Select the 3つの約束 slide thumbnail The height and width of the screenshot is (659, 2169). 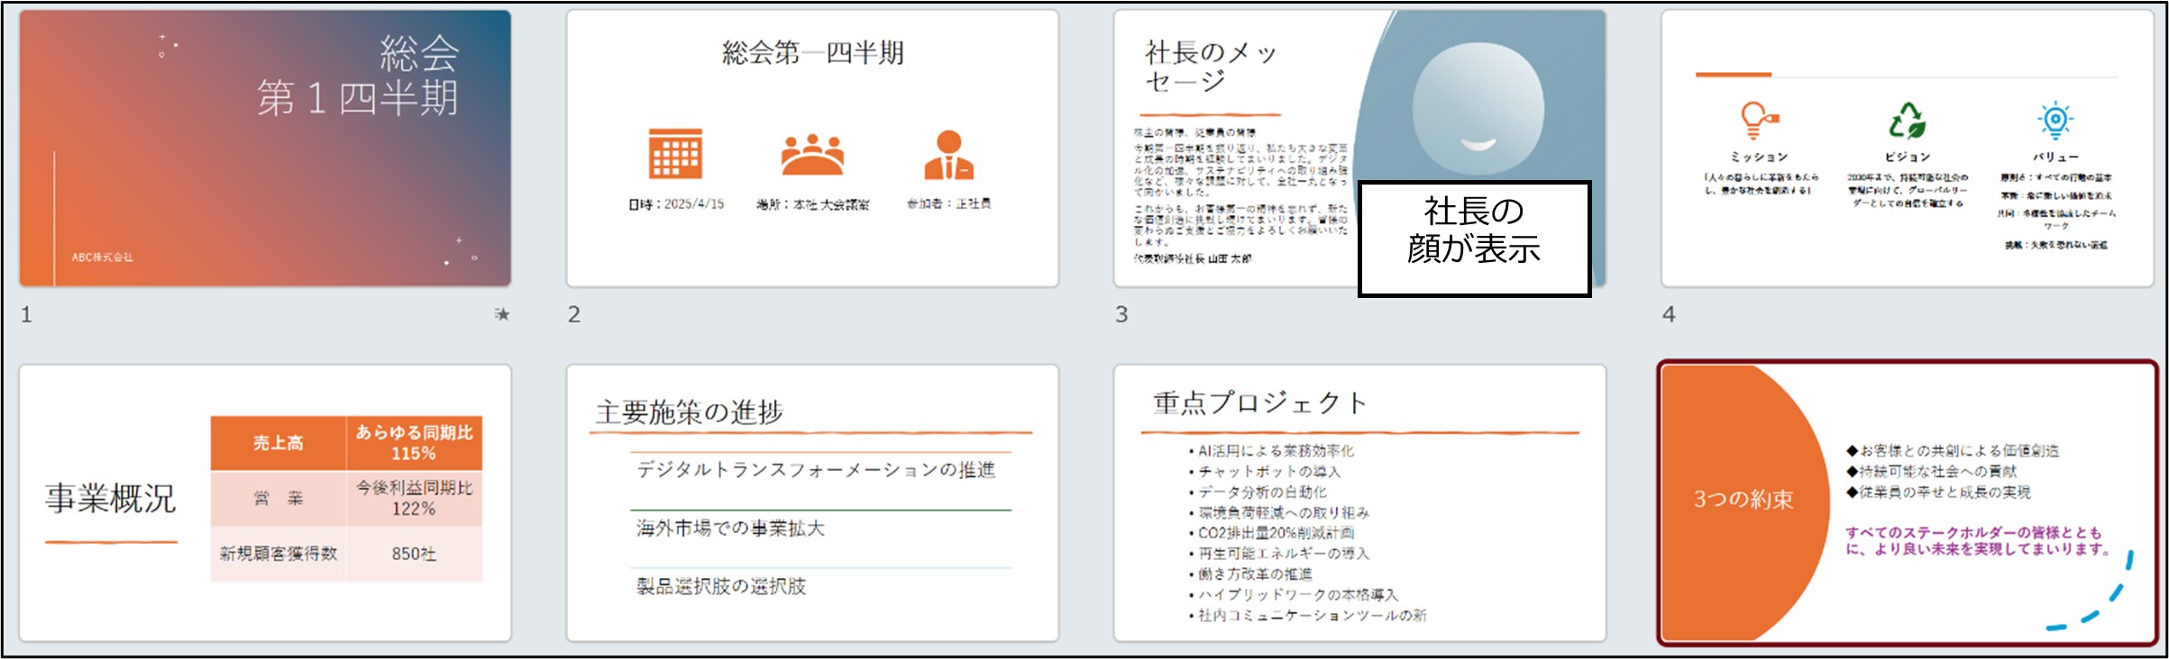pos(1908,503)
